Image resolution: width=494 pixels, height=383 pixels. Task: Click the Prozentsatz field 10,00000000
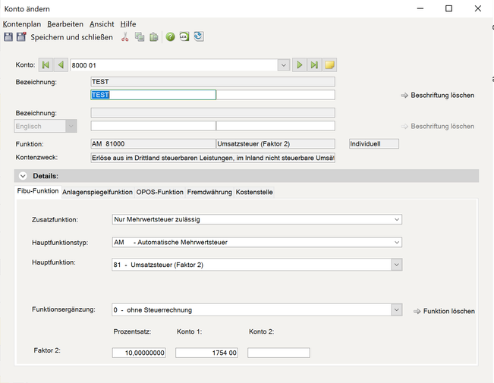coord(139,353)
